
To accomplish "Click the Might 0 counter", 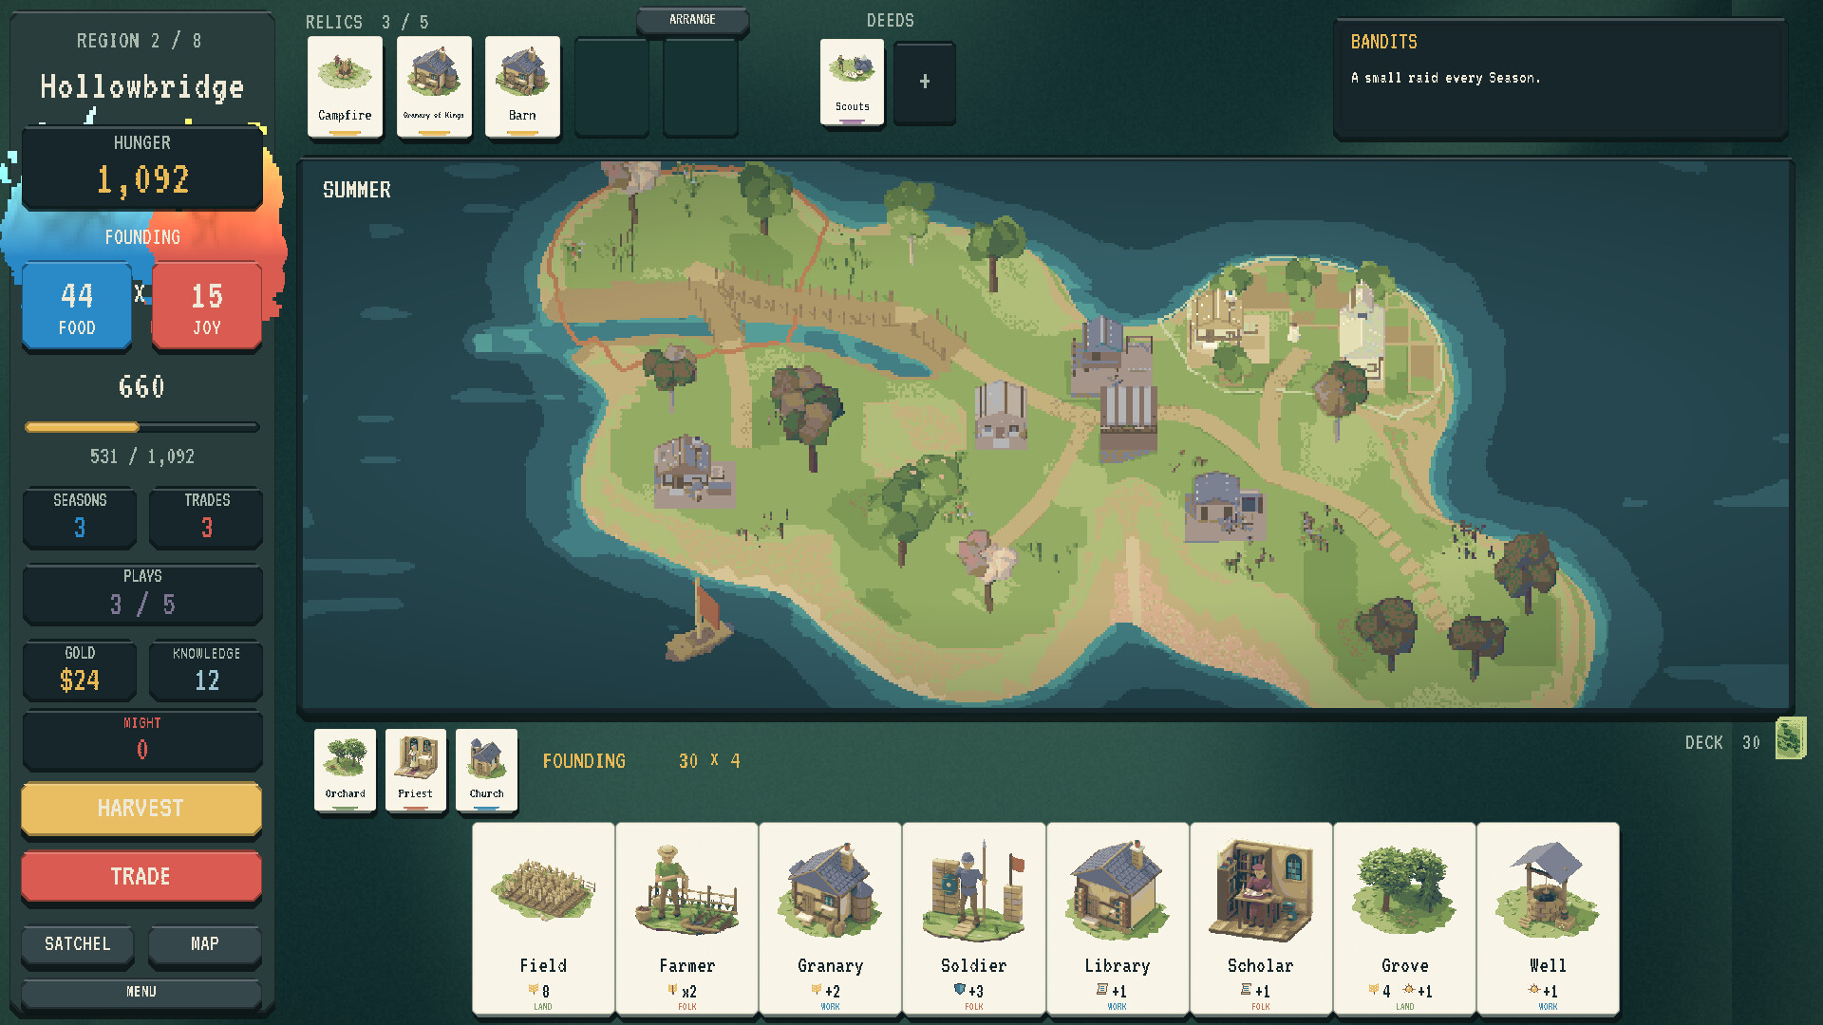I will coord(141,738).
